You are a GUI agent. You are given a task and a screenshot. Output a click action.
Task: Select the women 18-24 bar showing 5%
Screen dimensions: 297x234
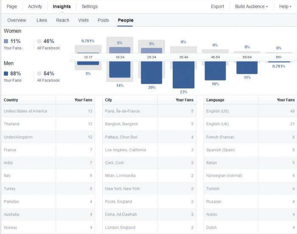click(x=120, y=50)
